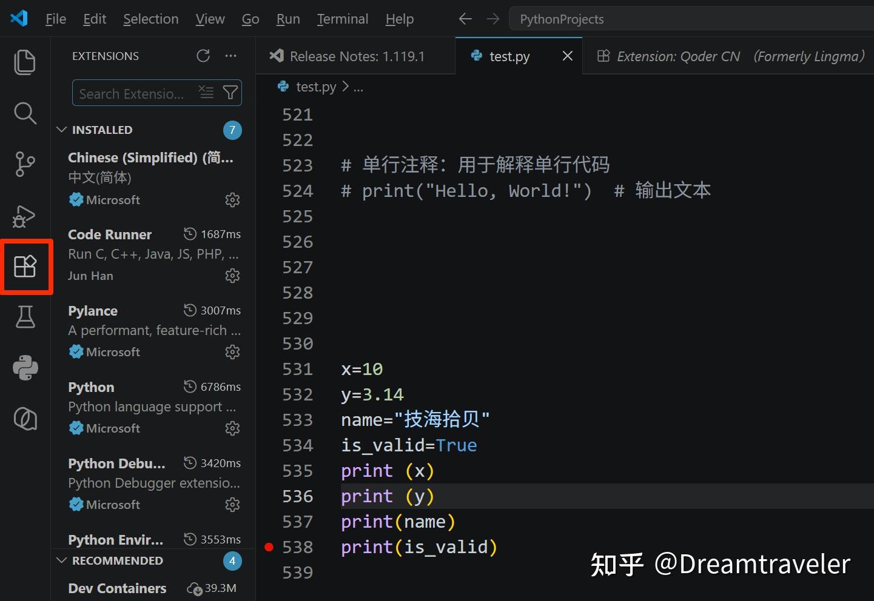Open the View menu
The image size is (874, 601).
click(x=210, y=19)
